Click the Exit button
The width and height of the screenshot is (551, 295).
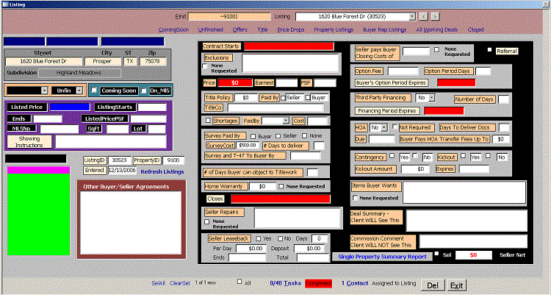457,285
